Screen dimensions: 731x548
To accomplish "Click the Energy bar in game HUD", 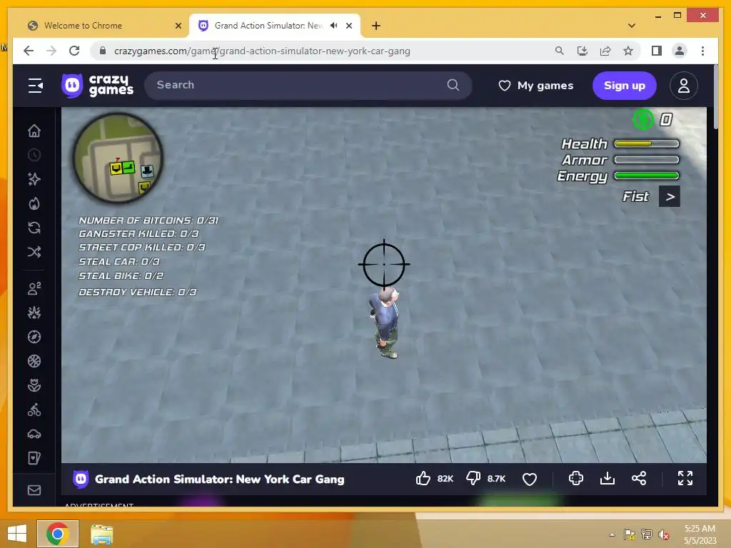I will click(x=647, y=176).
